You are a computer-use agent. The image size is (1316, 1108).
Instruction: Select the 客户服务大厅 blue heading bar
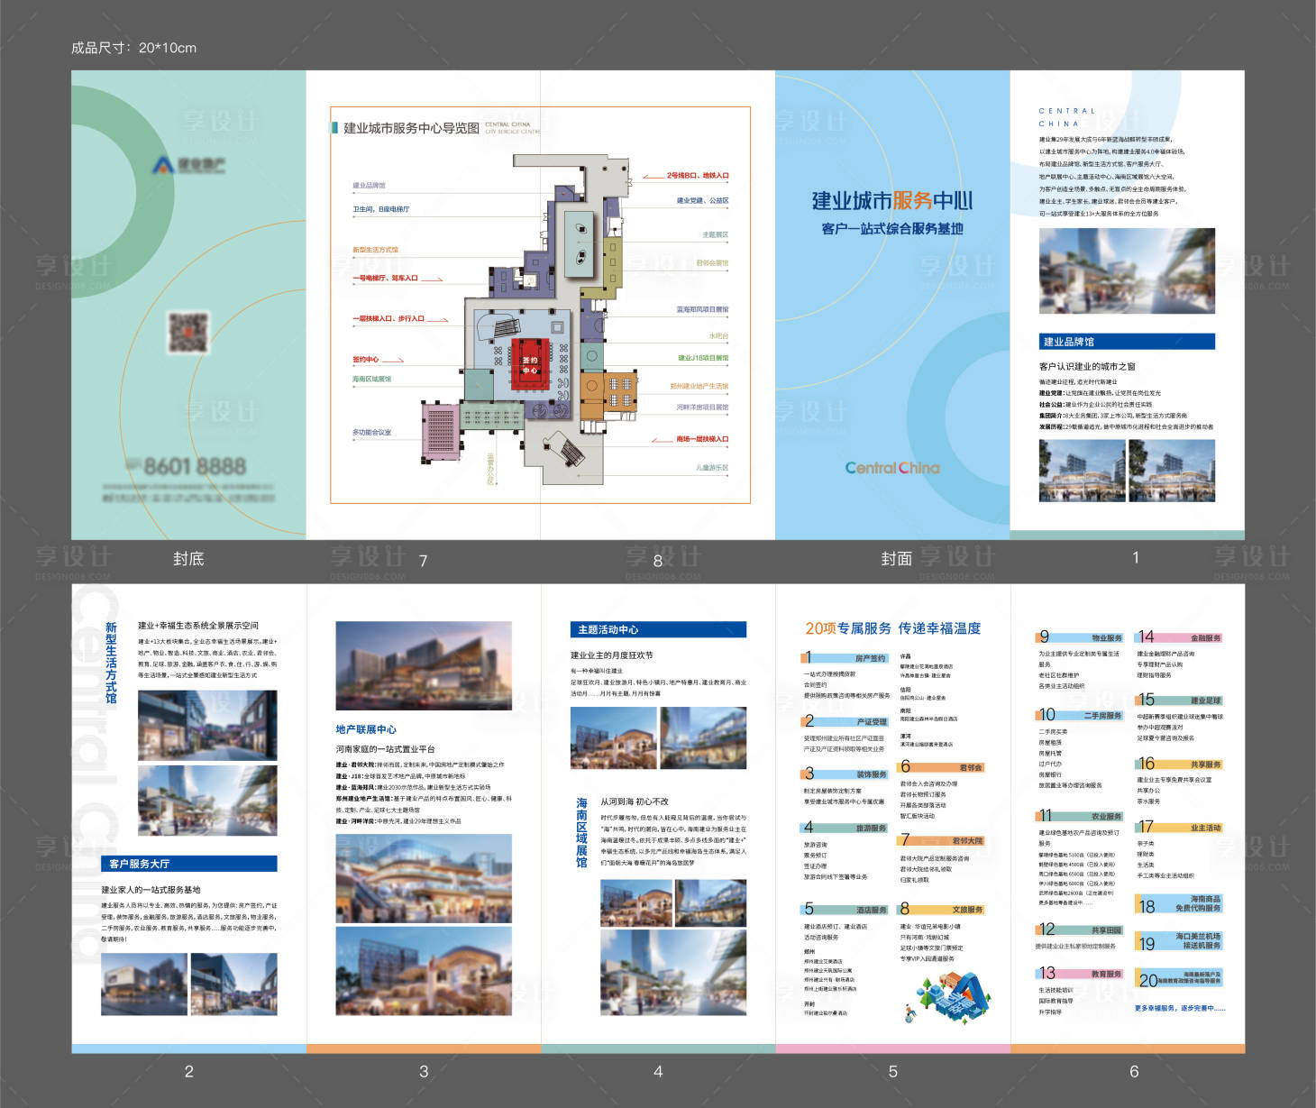tap(188, 864)
